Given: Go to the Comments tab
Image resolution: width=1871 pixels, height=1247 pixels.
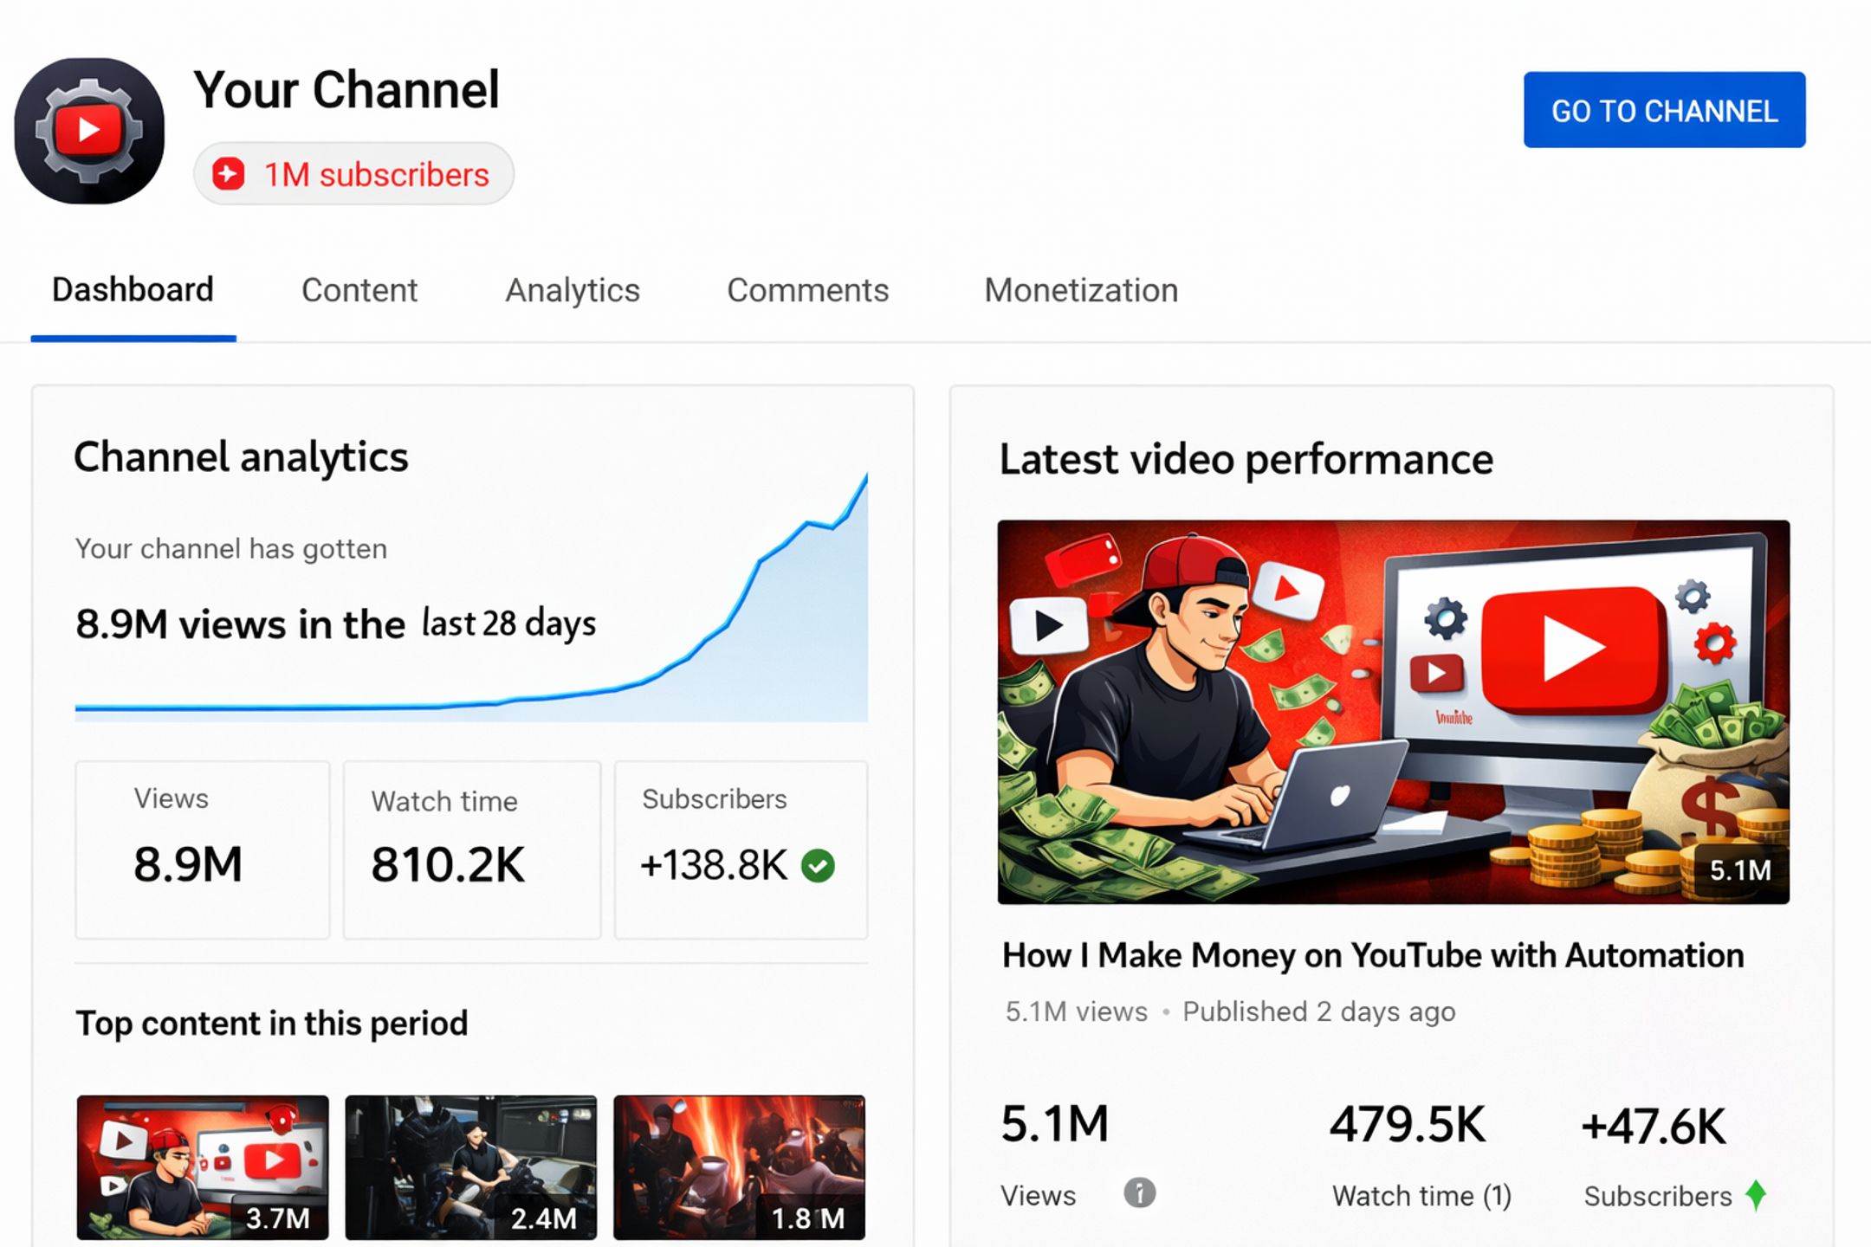Looking at the screenshot, I should point(808,290).
